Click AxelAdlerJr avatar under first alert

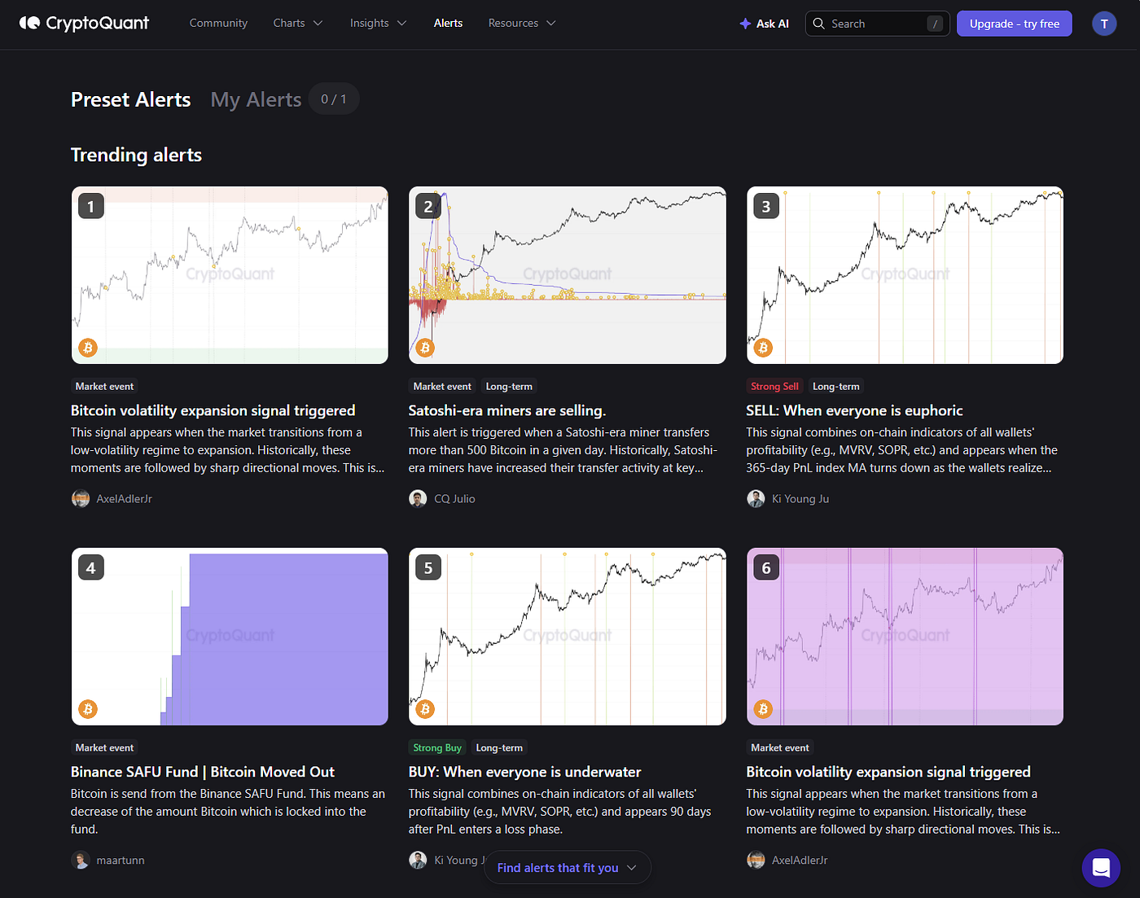click(x=81, y=498)
